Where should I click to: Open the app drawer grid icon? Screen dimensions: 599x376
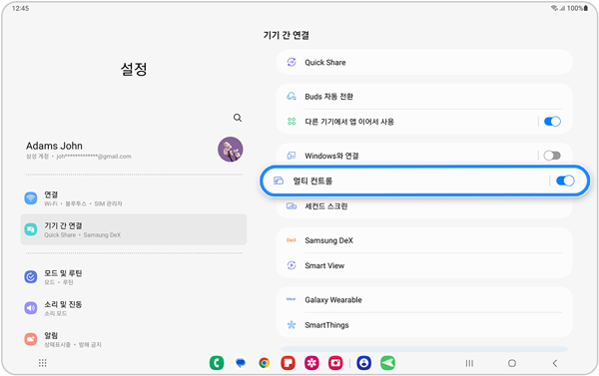(x=43, y=363)
